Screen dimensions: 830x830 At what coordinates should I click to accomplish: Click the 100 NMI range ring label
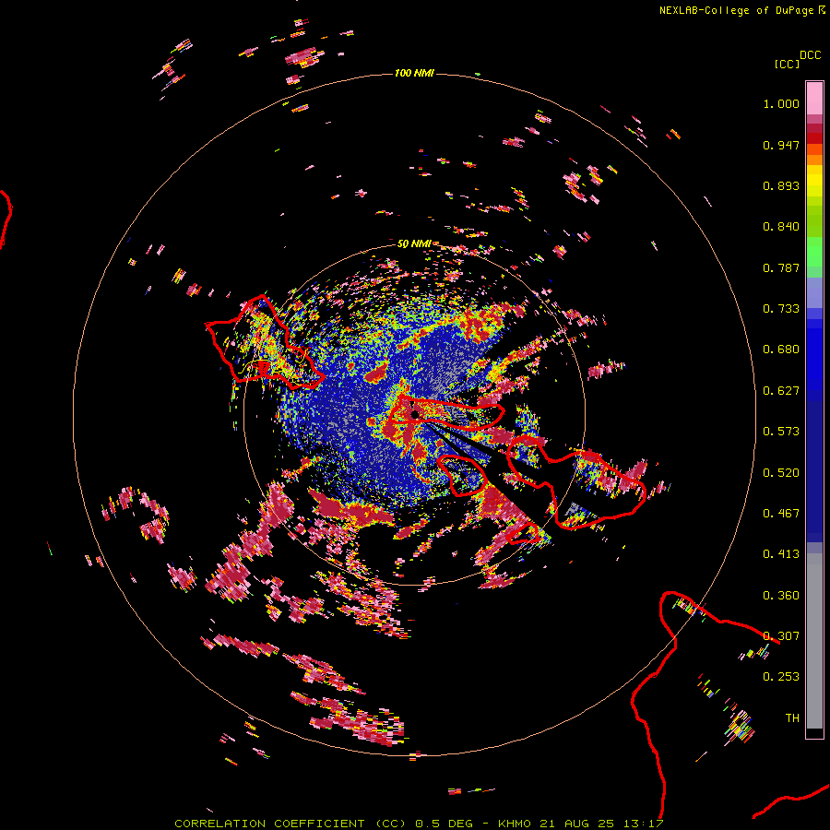pyautogui.click(x=414, y=73)
